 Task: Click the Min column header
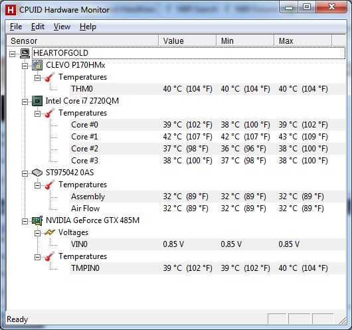coord(245,41)
